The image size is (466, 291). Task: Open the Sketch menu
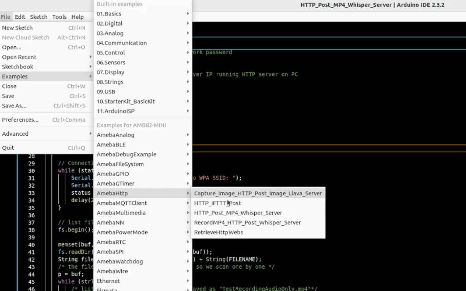click(39, 17)
